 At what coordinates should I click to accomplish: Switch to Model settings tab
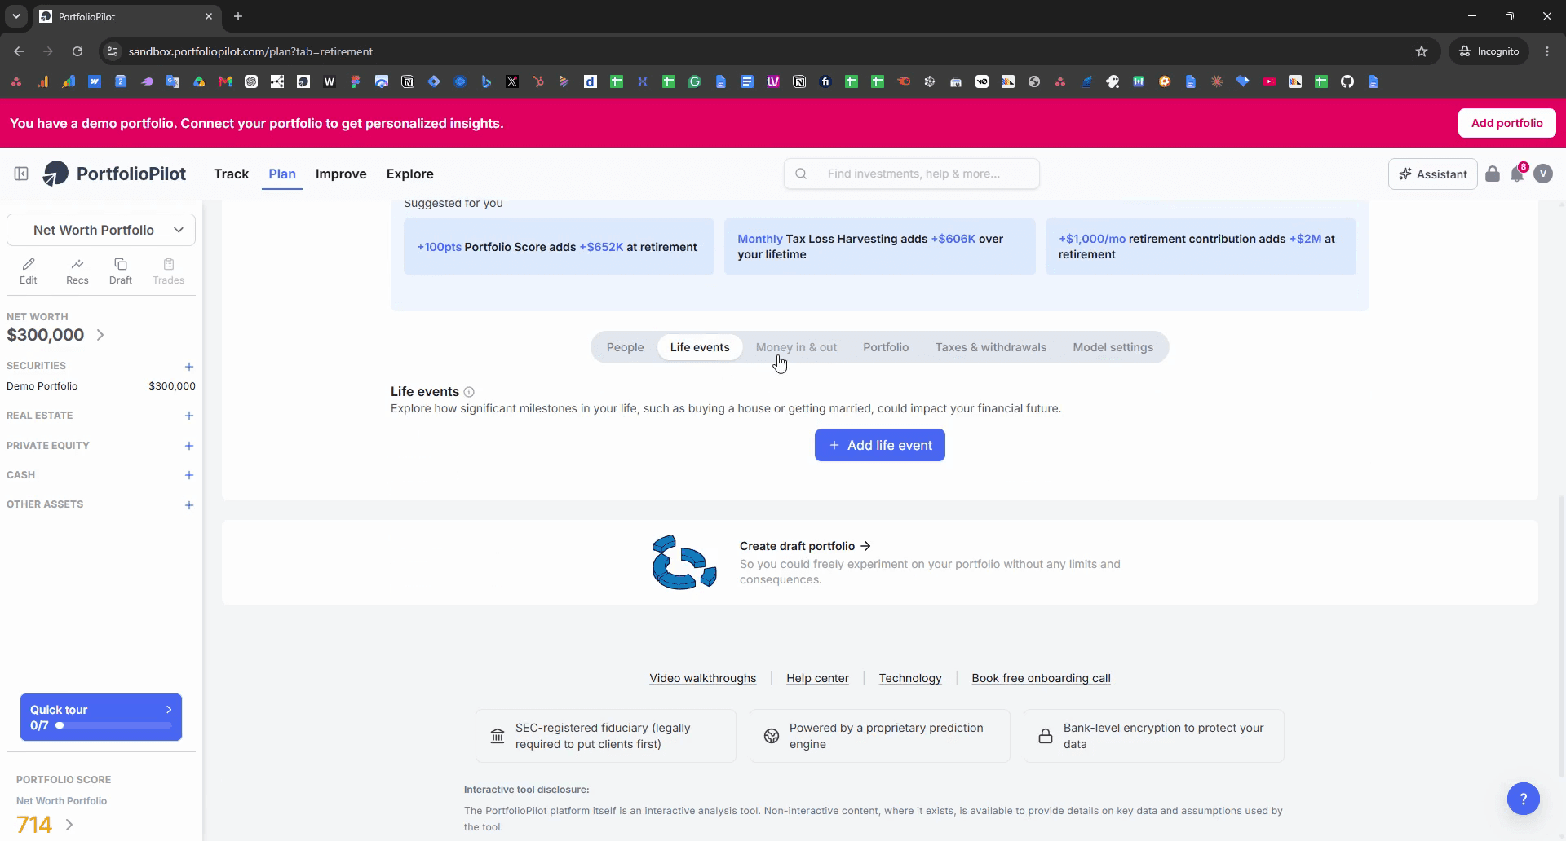1113,347
